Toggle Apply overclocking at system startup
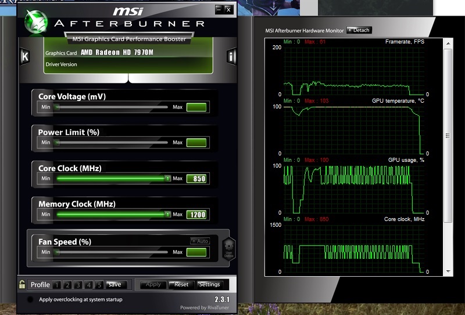The height and width of the screenshot is (315, 465). coord(30,299)
